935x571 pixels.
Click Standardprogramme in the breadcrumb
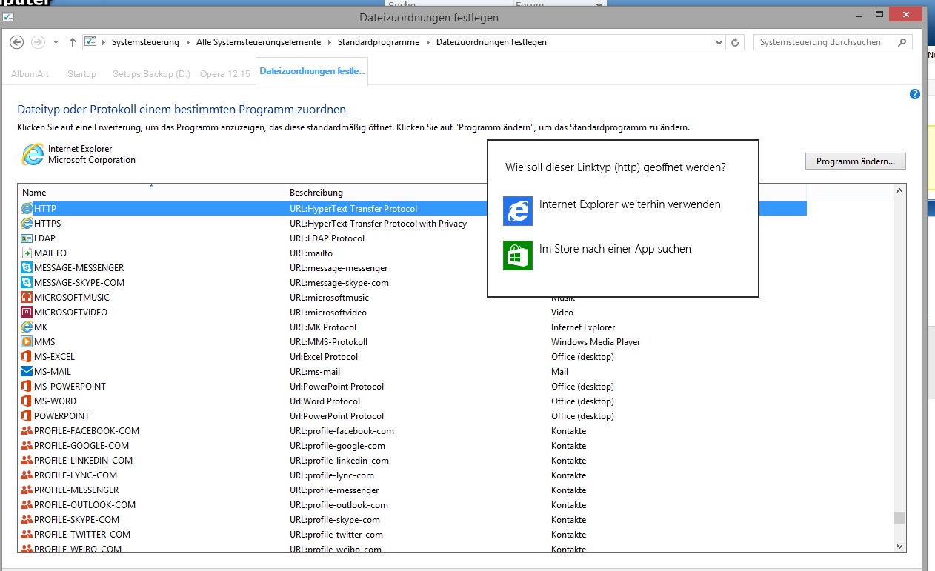tap(379, 42)
